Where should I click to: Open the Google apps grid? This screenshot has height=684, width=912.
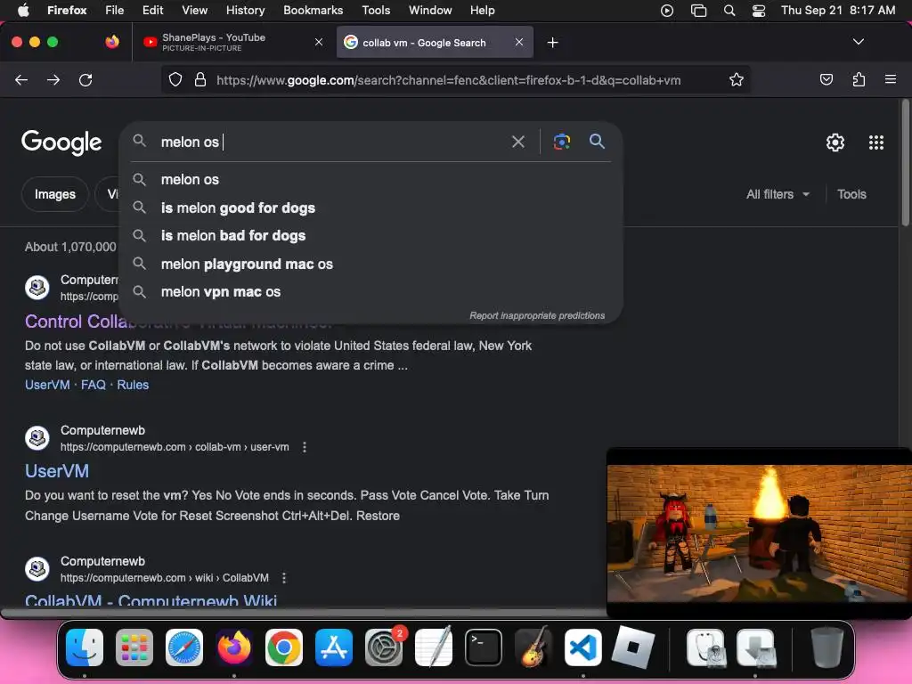click(x=876, y=142)
